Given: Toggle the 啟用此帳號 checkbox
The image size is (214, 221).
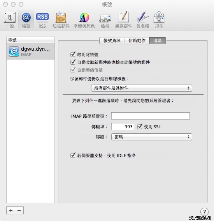Looking at the screenshot, I should coord(73,54).
